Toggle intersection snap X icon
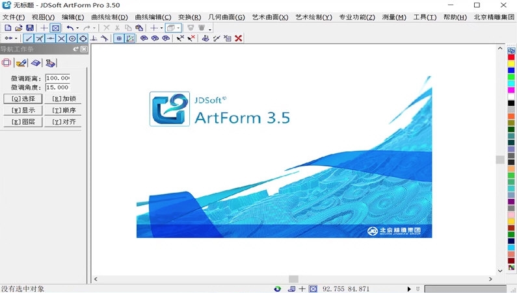 [x=61, y=38]
